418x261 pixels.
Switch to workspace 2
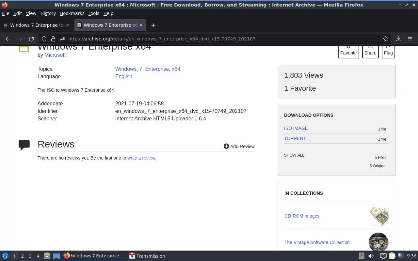coord(22,256)
